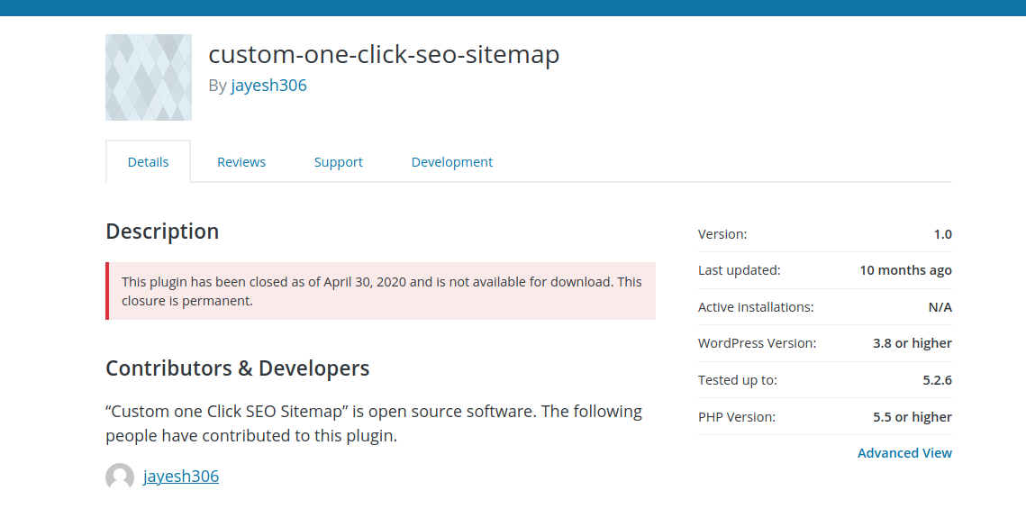Screen dimensions: 1026x527
Task: Click the plugin closed notice message
Action: tap(381, 291)
